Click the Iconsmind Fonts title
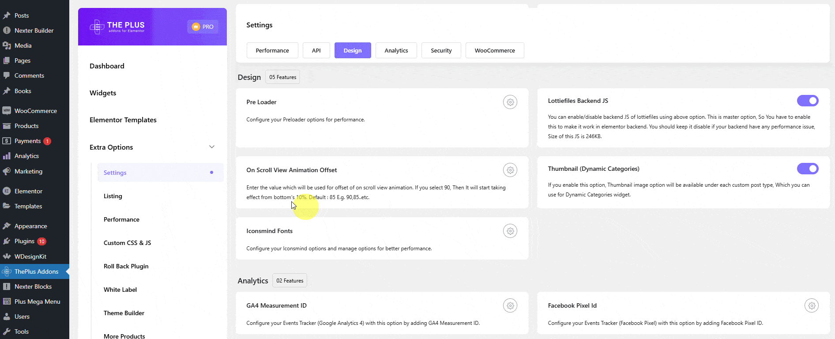The height and width of the screenshot is (339, 835). [269, 231]
